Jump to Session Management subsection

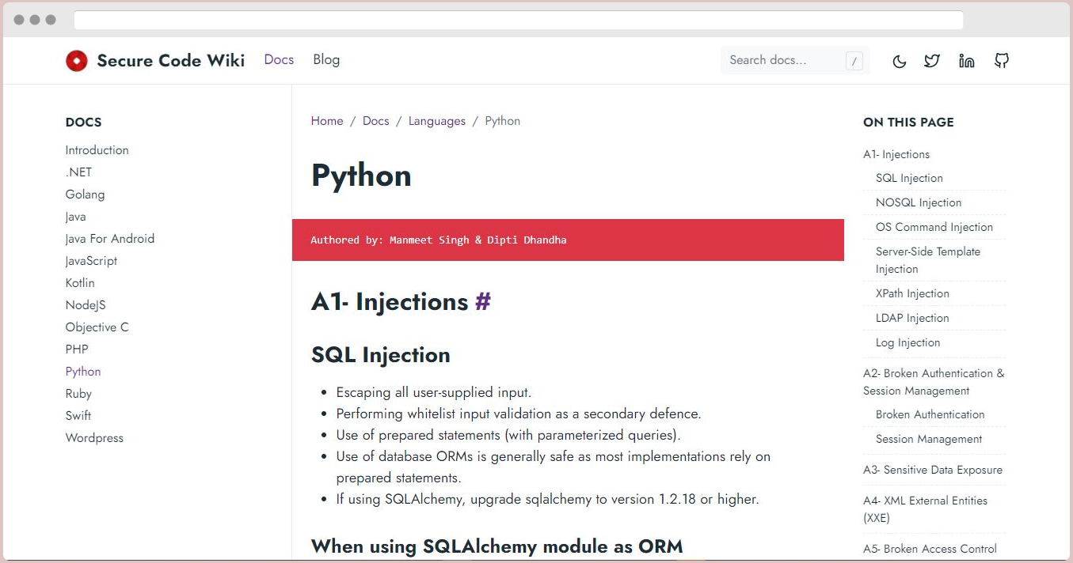click(x=929, y=440)
